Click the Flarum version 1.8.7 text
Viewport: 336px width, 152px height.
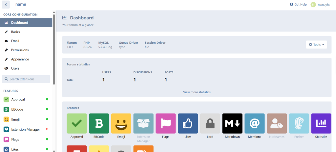[70, 47]
